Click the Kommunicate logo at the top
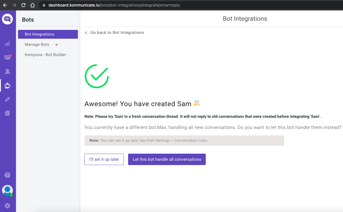The height and width of the screenshot is (212, 343). [7, 19]
